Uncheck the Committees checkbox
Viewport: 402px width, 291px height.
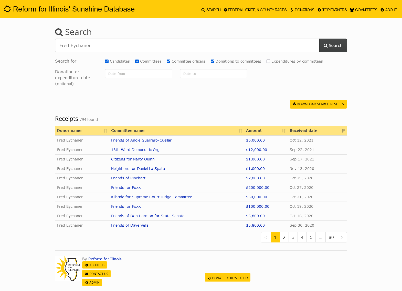pos(137,61)
